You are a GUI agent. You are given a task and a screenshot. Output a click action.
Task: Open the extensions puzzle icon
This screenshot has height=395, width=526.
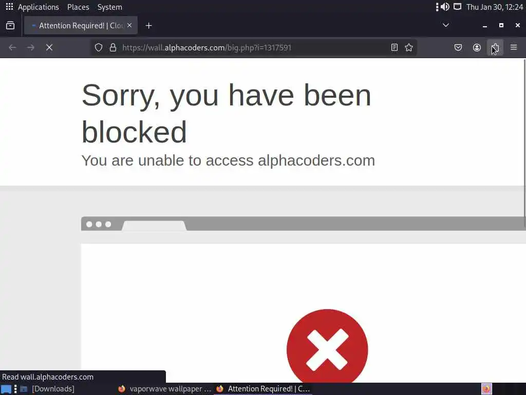tap(495, 48)
